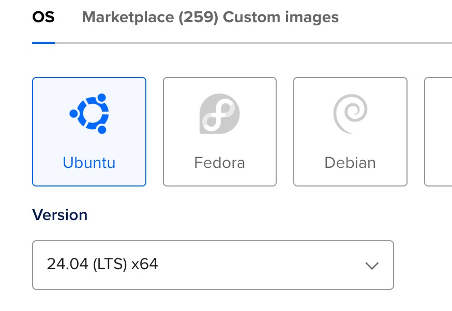Click the "Debian" text label
Screen dimensions: 452x311
350,163
